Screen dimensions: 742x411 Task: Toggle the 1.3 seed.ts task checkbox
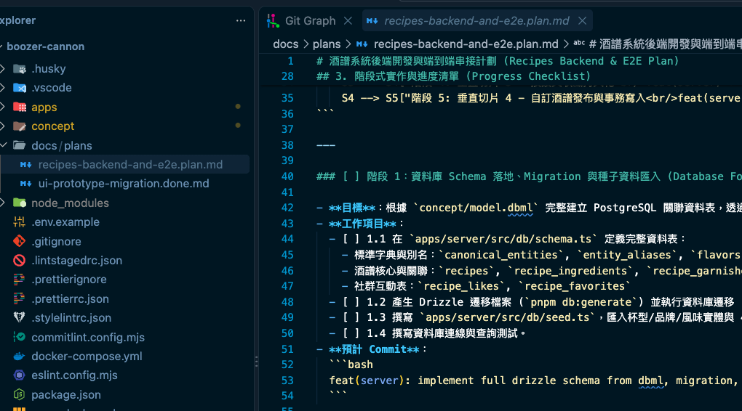pos(351,317)
